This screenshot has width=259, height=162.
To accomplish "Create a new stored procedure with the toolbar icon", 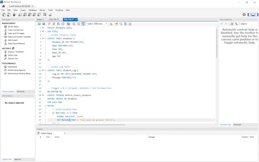I will (x=34, y=15).
